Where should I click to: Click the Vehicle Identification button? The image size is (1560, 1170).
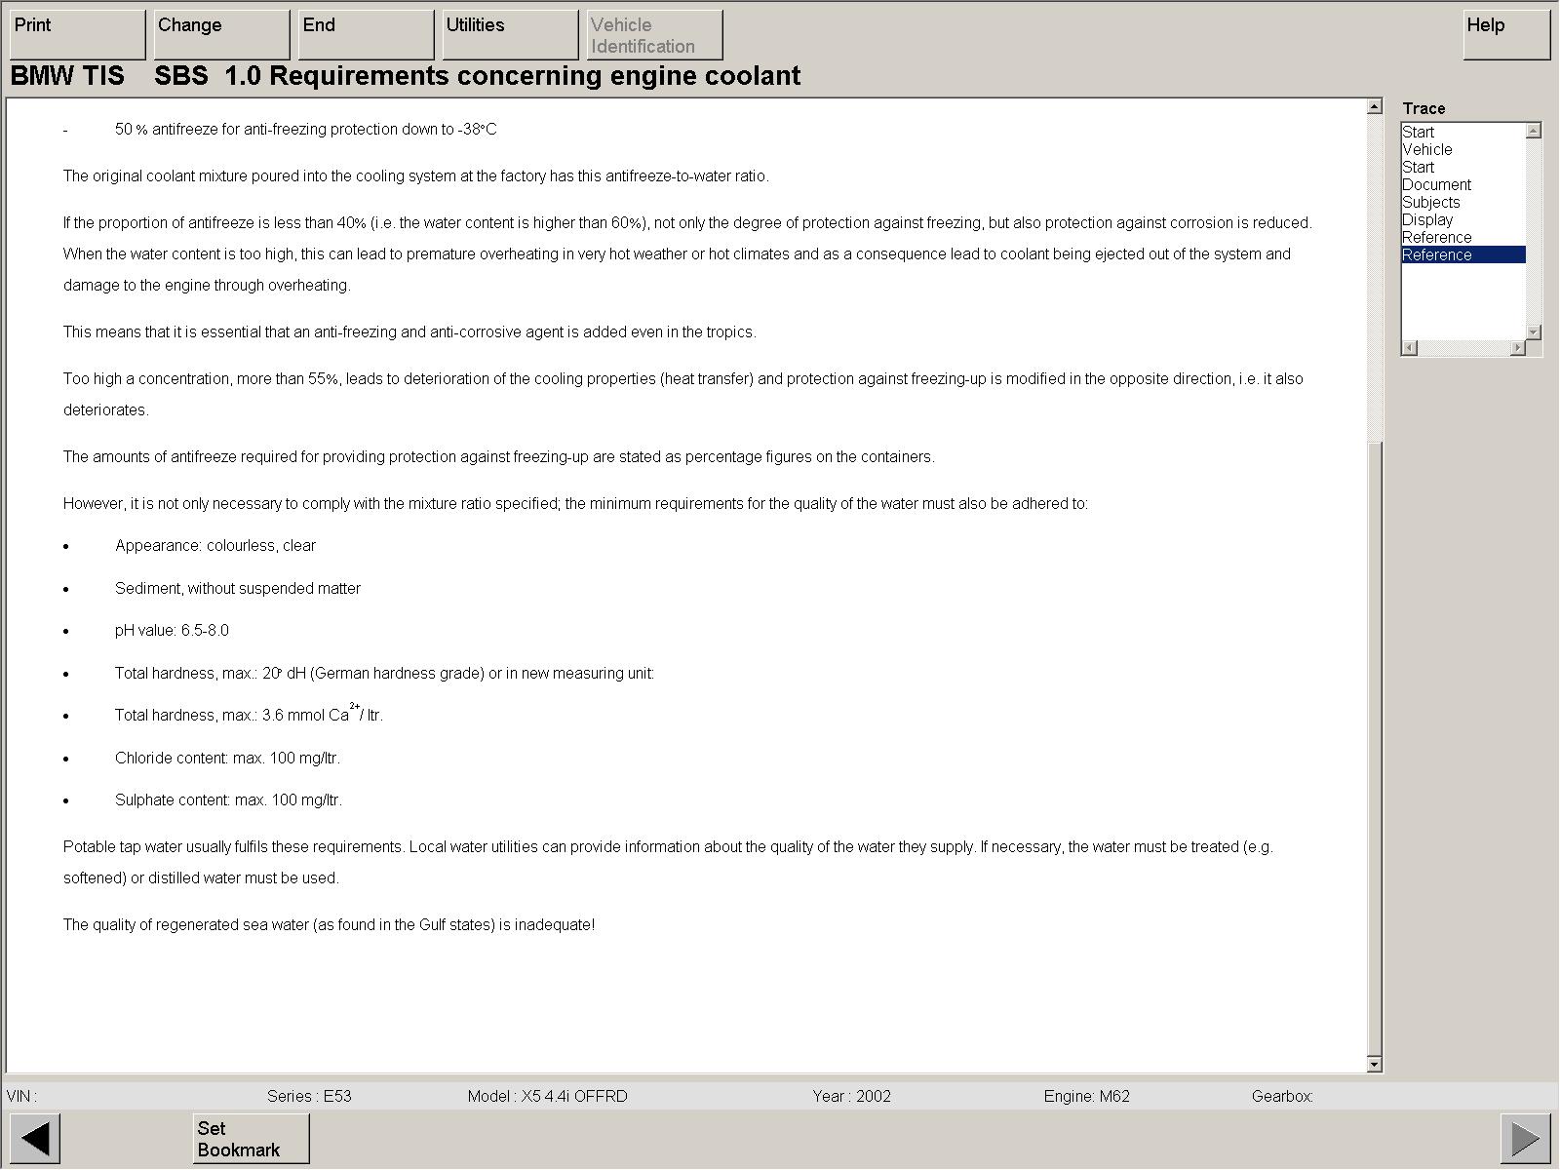[654, 35]
